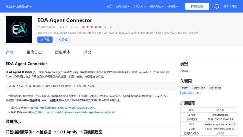Click the ~3.2.0 compatible EDA version cell
This screenshot has width=243, height=137.
220,133
